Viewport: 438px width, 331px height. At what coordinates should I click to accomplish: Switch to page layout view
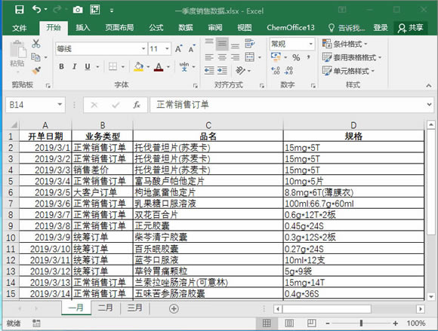pyautogui.click(x=289, y=323)
